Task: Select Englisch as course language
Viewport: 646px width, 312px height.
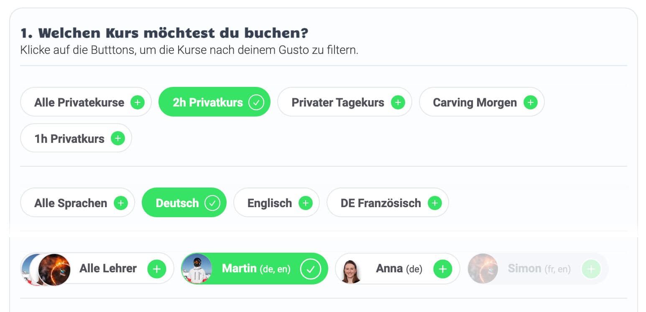Action: (x=270, y=203)
